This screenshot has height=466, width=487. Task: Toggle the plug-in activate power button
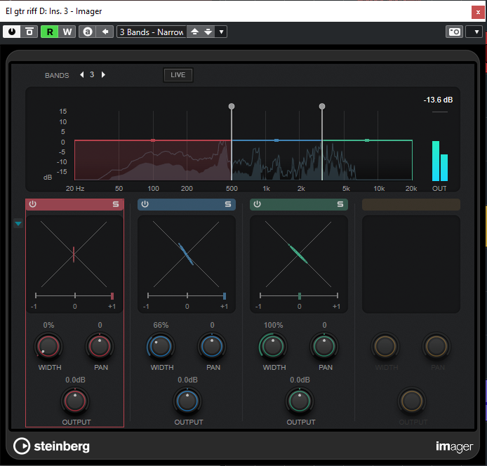pos(12,32)
